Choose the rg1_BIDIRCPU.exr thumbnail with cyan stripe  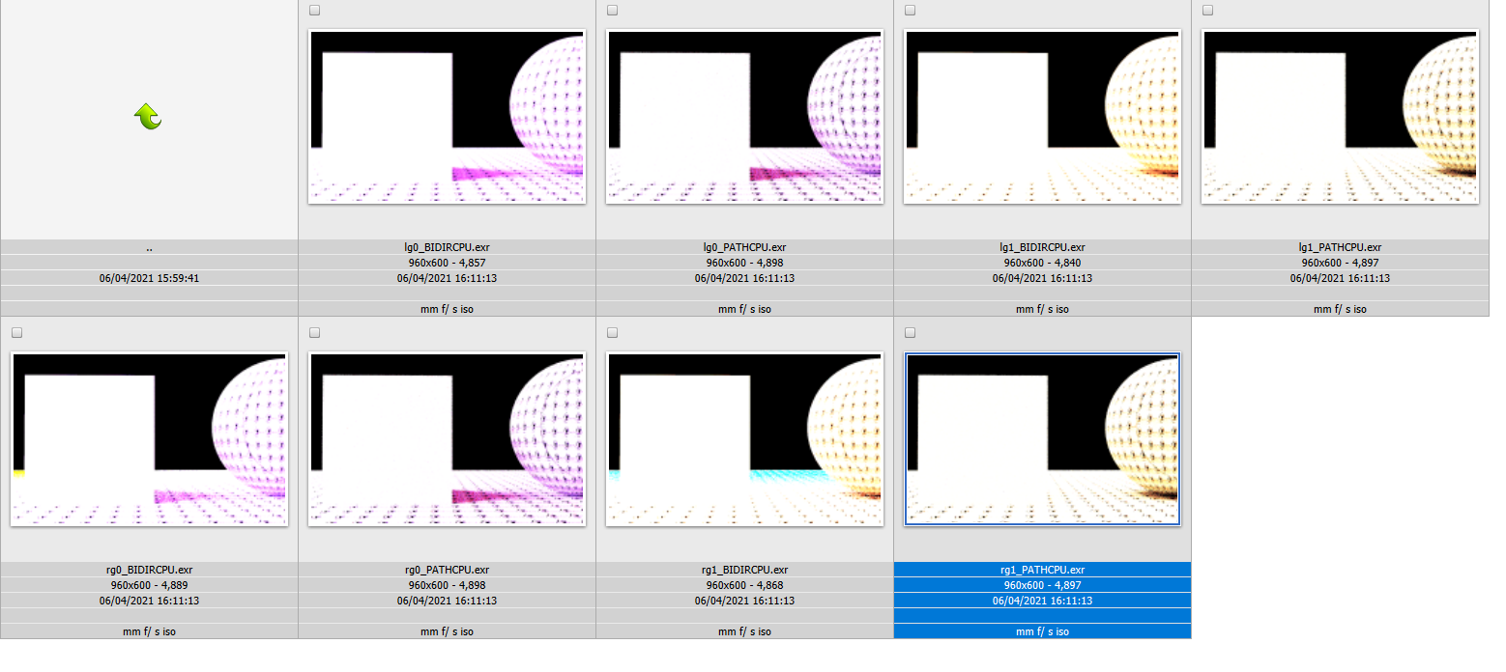click(x=744, y=439)
